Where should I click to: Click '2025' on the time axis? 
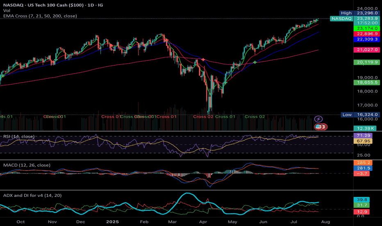click(113, 222)
